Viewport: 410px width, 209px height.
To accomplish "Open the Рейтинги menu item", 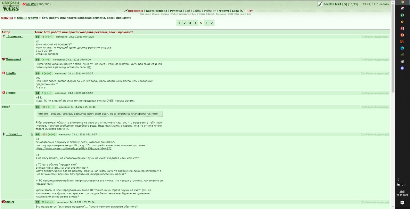I will pos(210,11).
